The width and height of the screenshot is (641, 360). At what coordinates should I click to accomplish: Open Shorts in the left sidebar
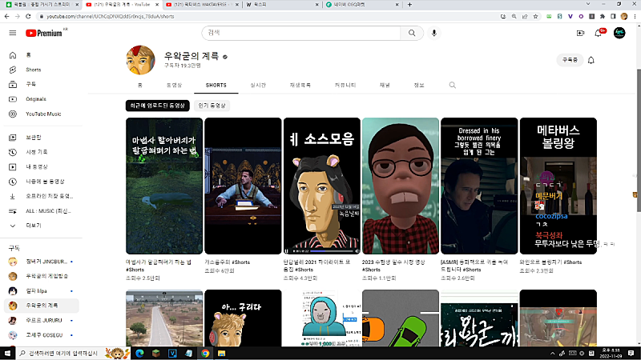33,70
